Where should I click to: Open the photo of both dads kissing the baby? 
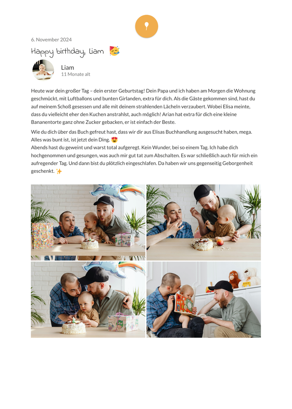tap(88, 300)
